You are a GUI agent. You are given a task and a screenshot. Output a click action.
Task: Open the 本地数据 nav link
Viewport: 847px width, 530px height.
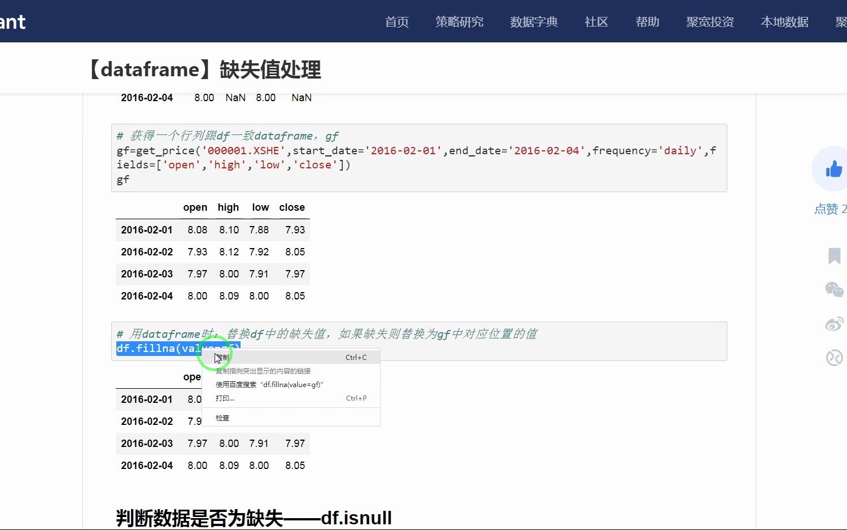tap(784, 21)
